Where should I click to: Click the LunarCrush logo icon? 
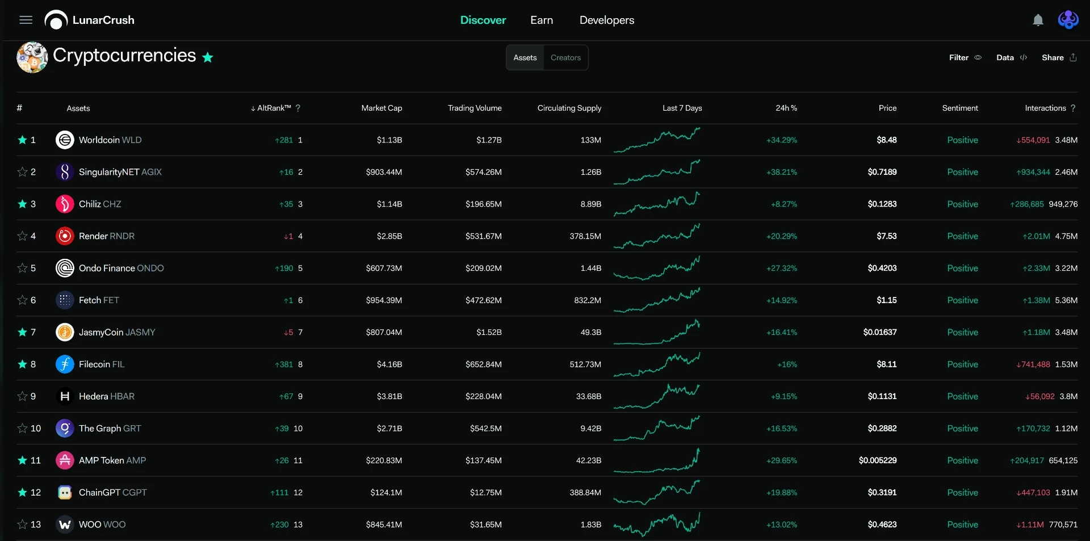point(56,20)
